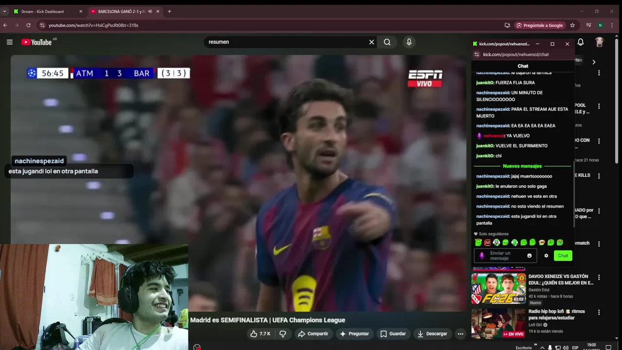Screen dimensions: 622x350
Task: Go back with Chrome's back arrow
Action: [x=5, y=25]
